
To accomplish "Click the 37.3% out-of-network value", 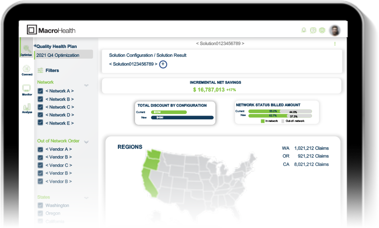I will pyautogui.click(x=293, y=116).
